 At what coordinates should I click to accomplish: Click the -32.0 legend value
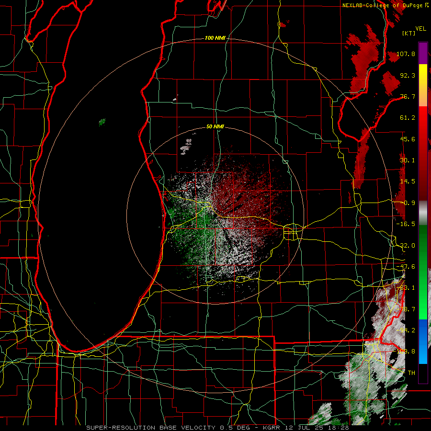[406, 246]
